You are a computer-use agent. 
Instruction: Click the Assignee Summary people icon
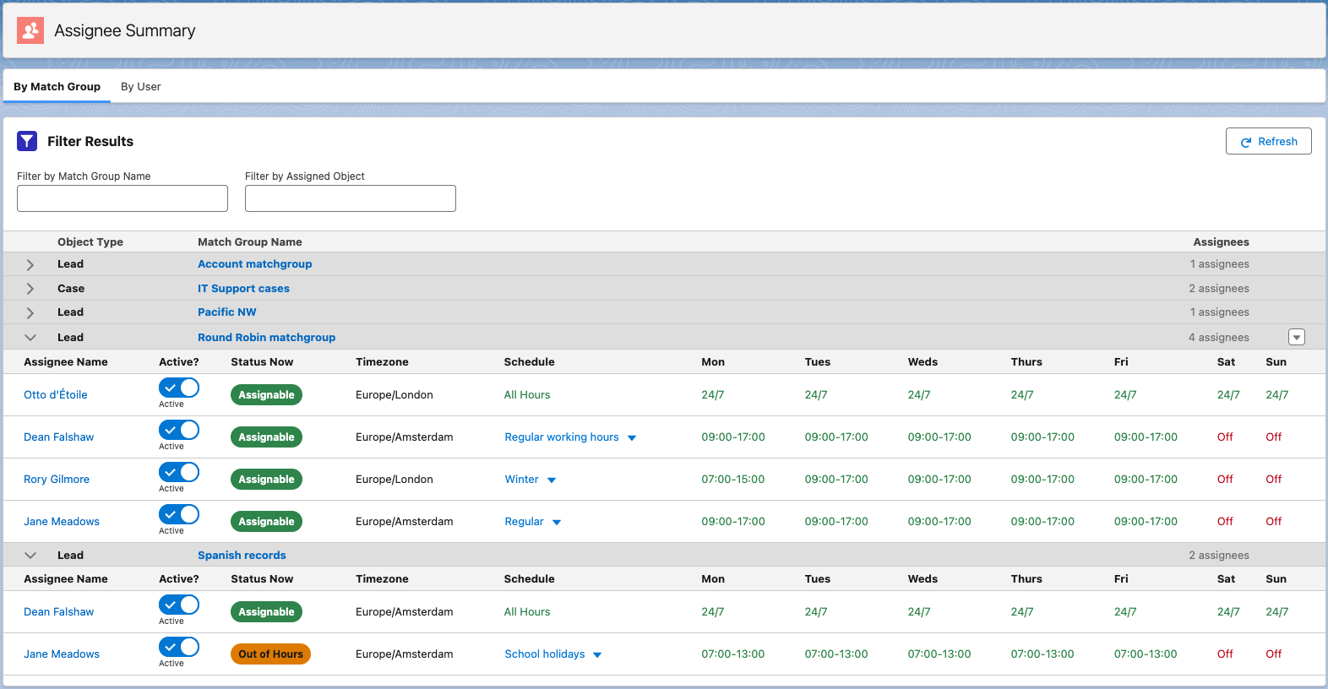[30, 30]
